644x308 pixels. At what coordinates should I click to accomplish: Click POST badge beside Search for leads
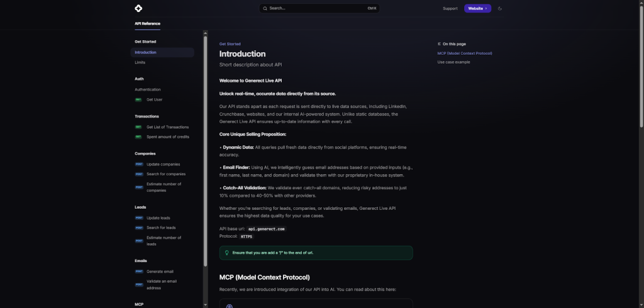tap(139, 228)
